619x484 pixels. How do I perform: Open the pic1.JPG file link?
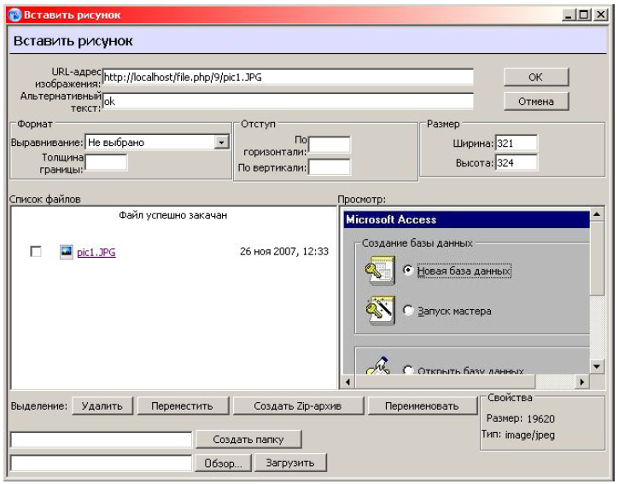coord(96,252)
